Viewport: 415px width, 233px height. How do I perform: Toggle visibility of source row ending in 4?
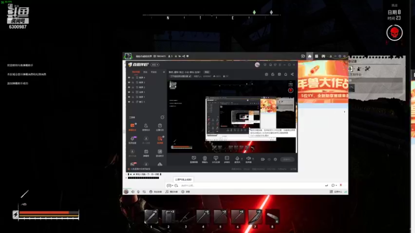(129, 78)
